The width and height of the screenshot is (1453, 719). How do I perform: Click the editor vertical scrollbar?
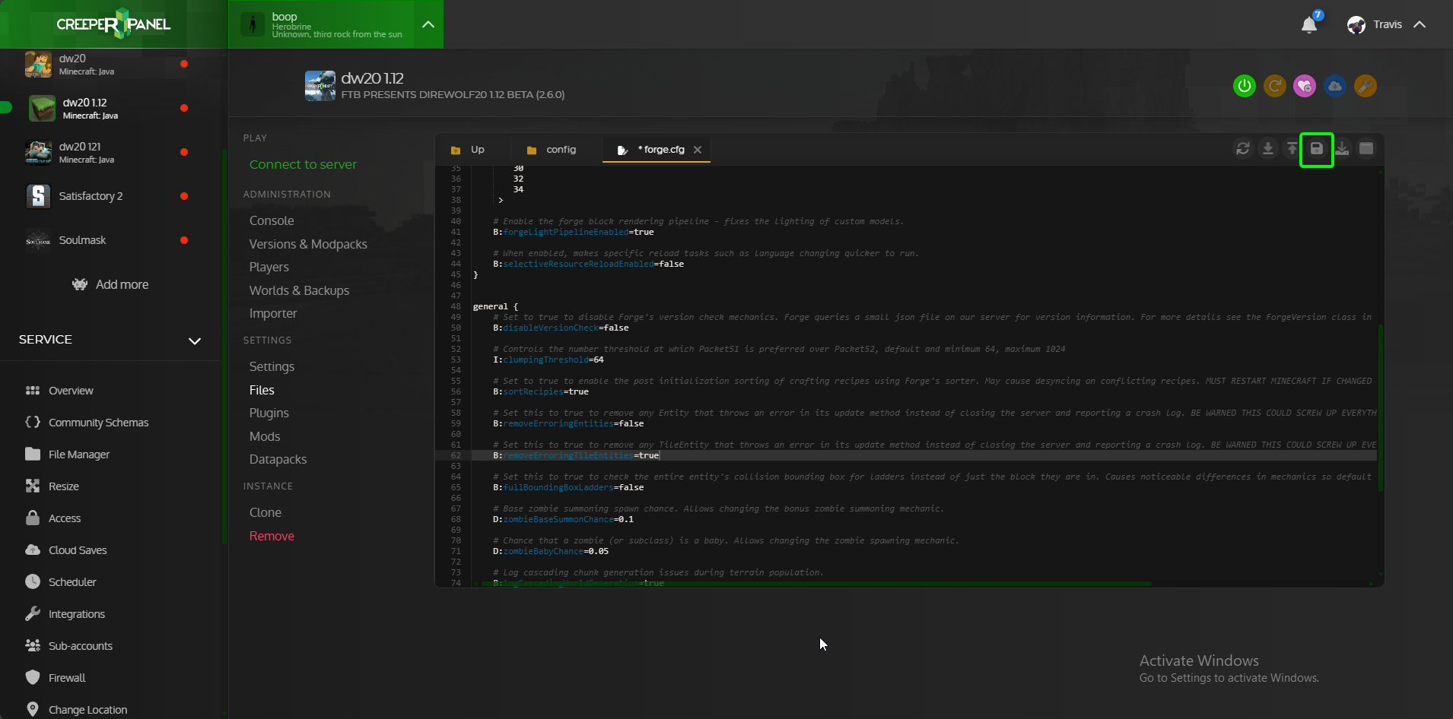(1380, 408)
